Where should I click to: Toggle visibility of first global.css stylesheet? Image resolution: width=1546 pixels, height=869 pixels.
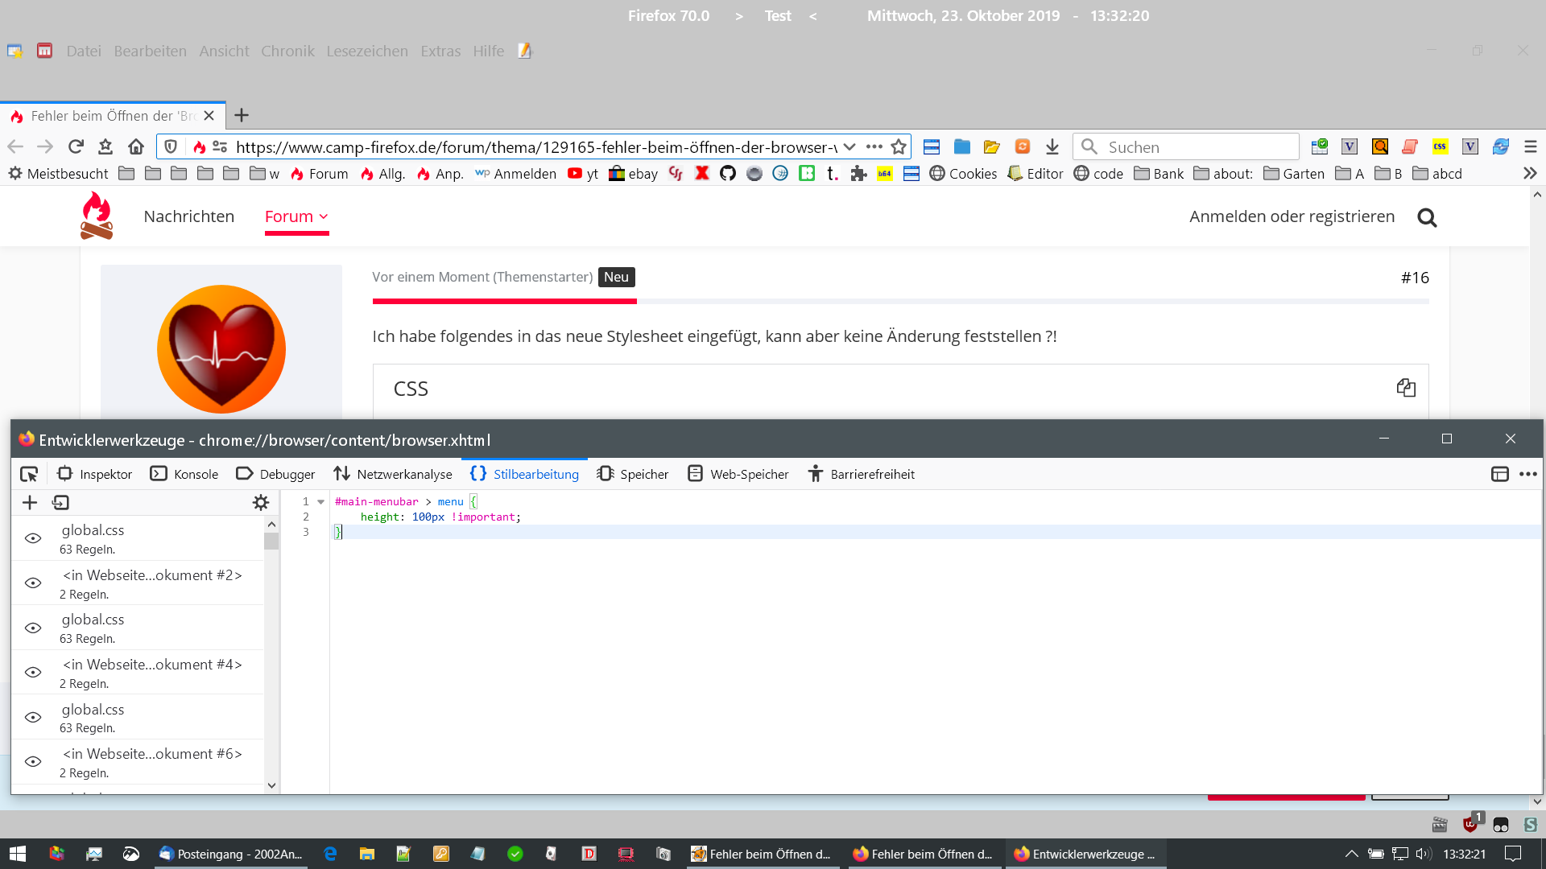33,538
